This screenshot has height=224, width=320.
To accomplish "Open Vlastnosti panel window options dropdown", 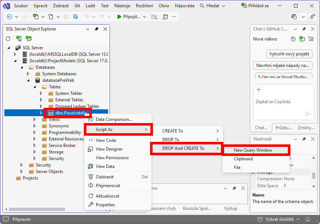I will pos(295,139).
